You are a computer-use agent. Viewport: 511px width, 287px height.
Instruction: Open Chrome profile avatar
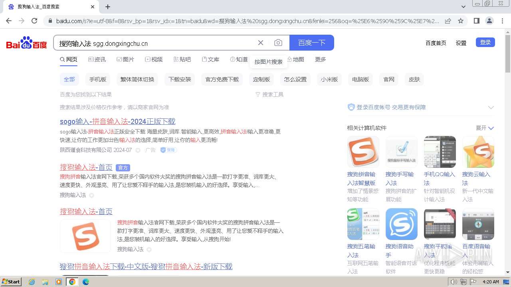[x=489, y=21]
